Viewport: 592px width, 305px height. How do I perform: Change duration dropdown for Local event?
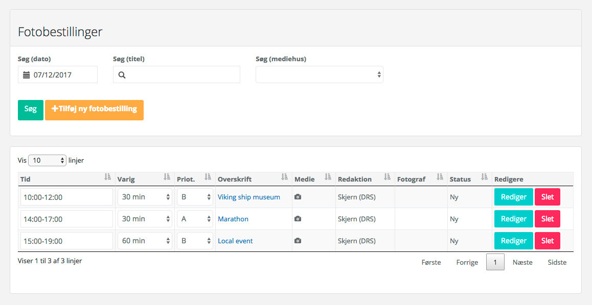(145, 241)
